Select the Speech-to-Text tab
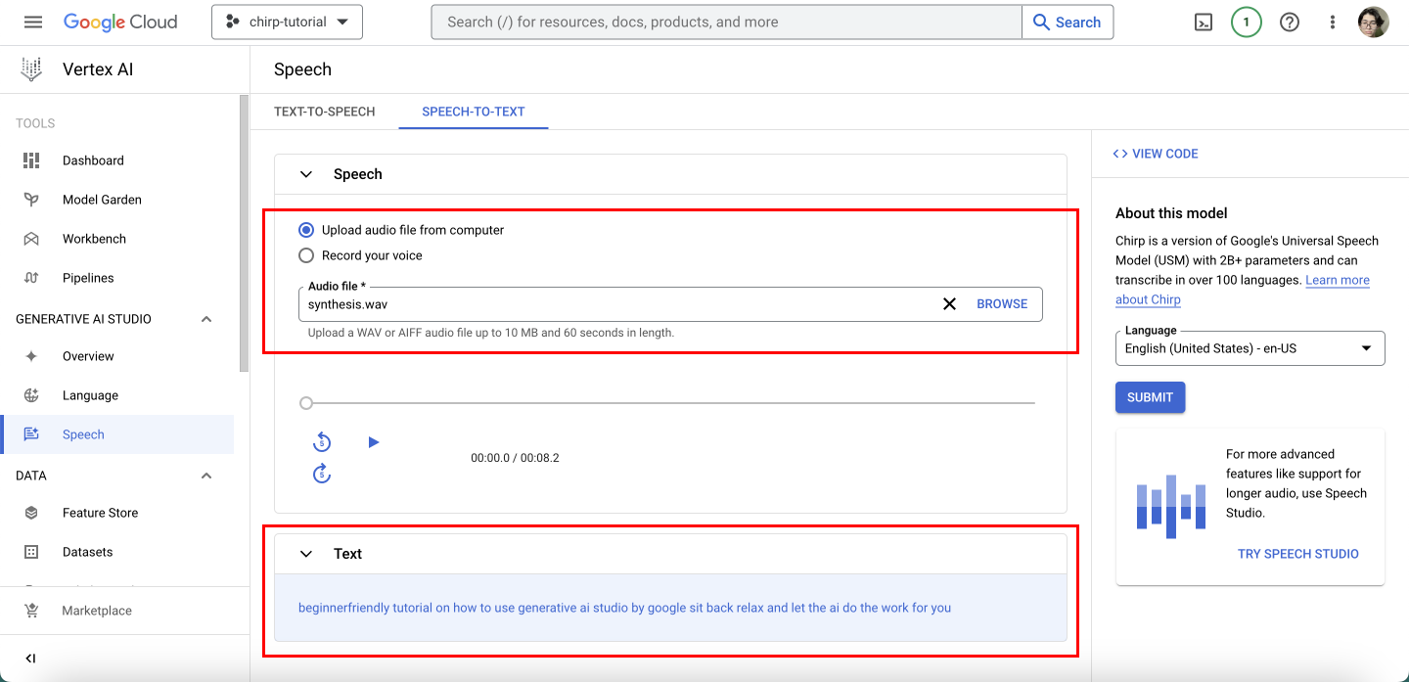 [474, 112]
